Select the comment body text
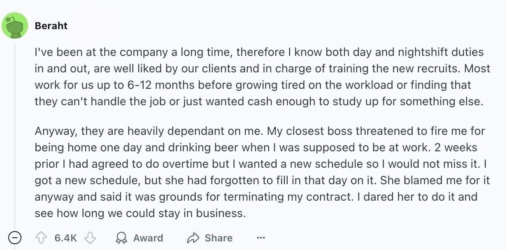This screenshot has width=507, height=250. click(247, 132)
